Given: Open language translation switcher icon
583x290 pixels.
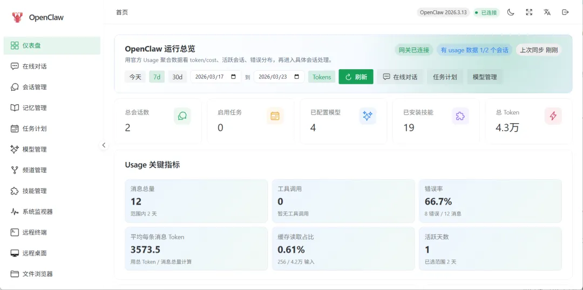Looking at the screenshot, I should pos(547,12).
